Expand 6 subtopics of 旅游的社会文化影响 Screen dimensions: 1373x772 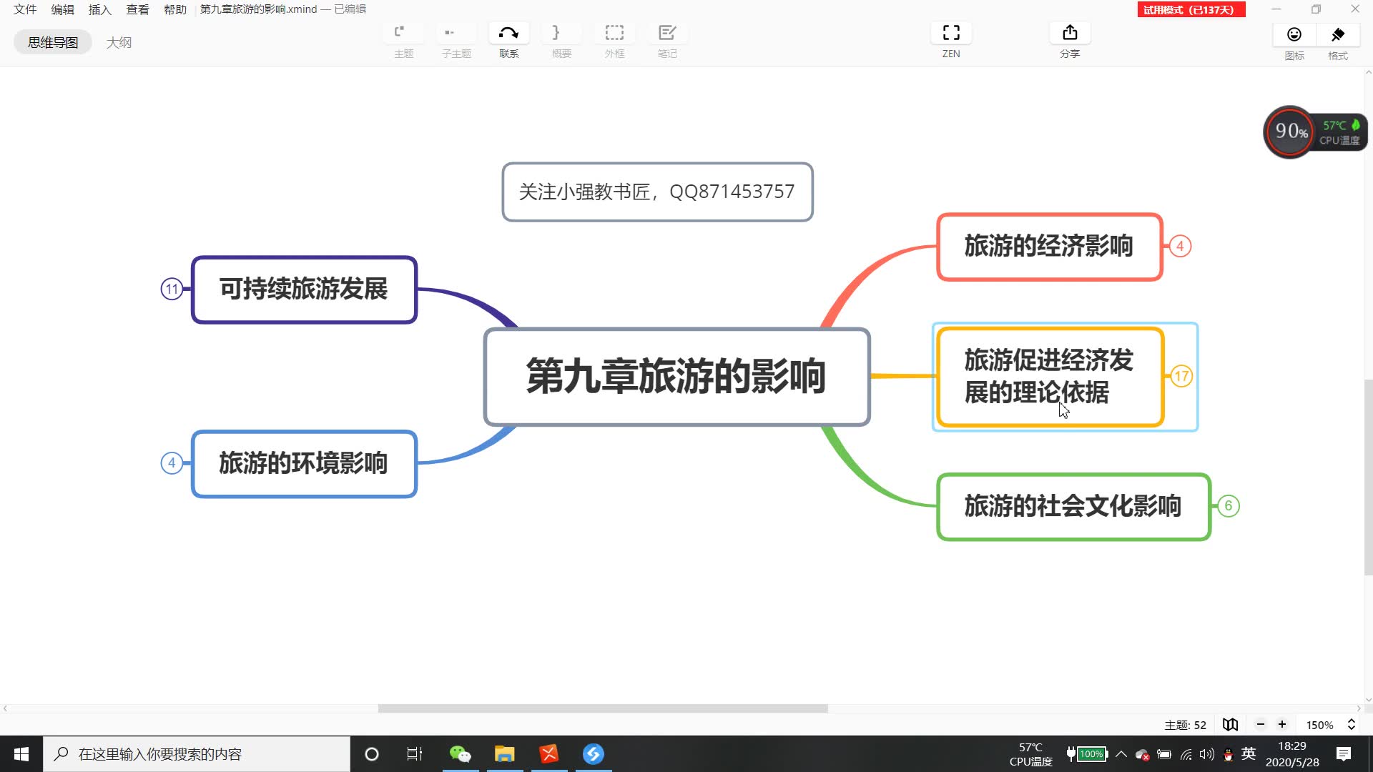coord(1229,506)
